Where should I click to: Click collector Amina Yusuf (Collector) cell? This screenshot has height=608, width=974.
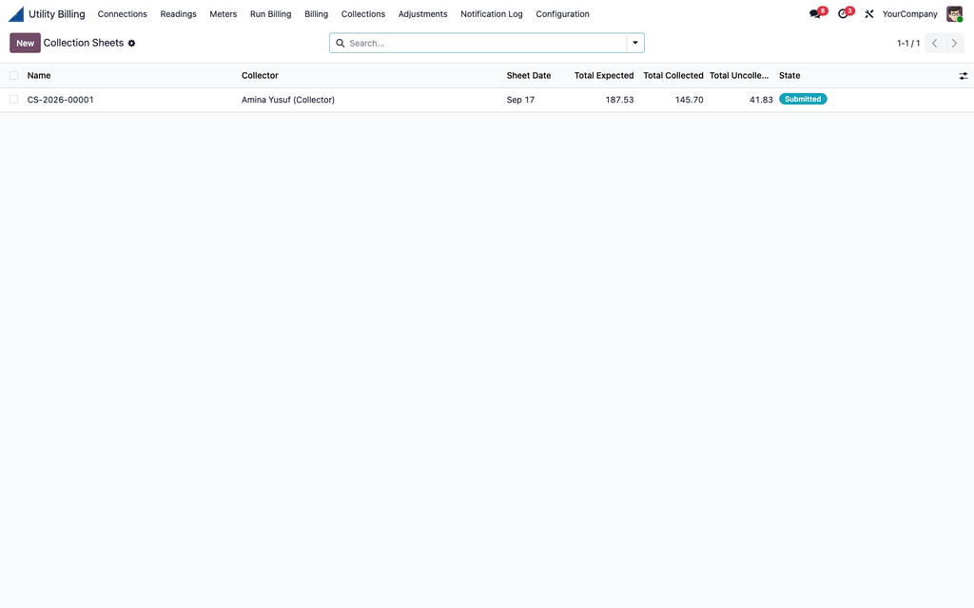coord(288,99)
